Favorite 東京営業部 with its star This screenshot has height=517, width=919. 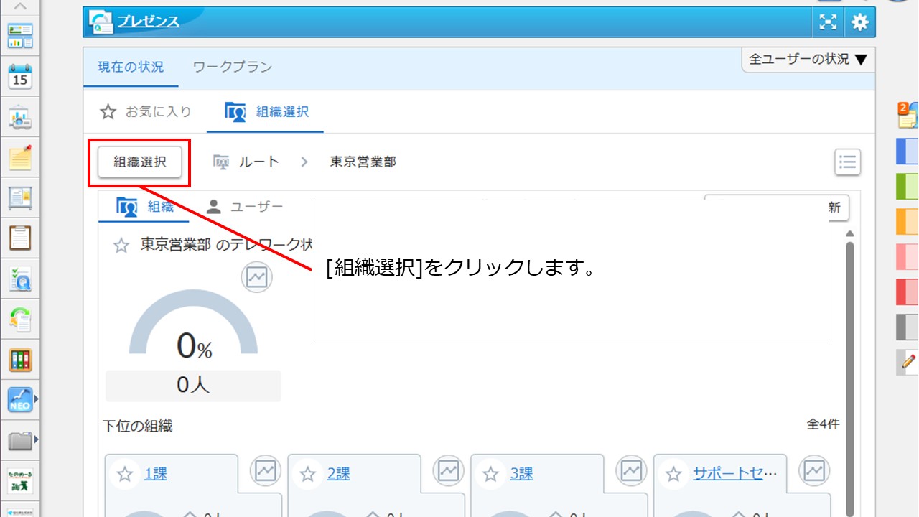coord(121,246)
